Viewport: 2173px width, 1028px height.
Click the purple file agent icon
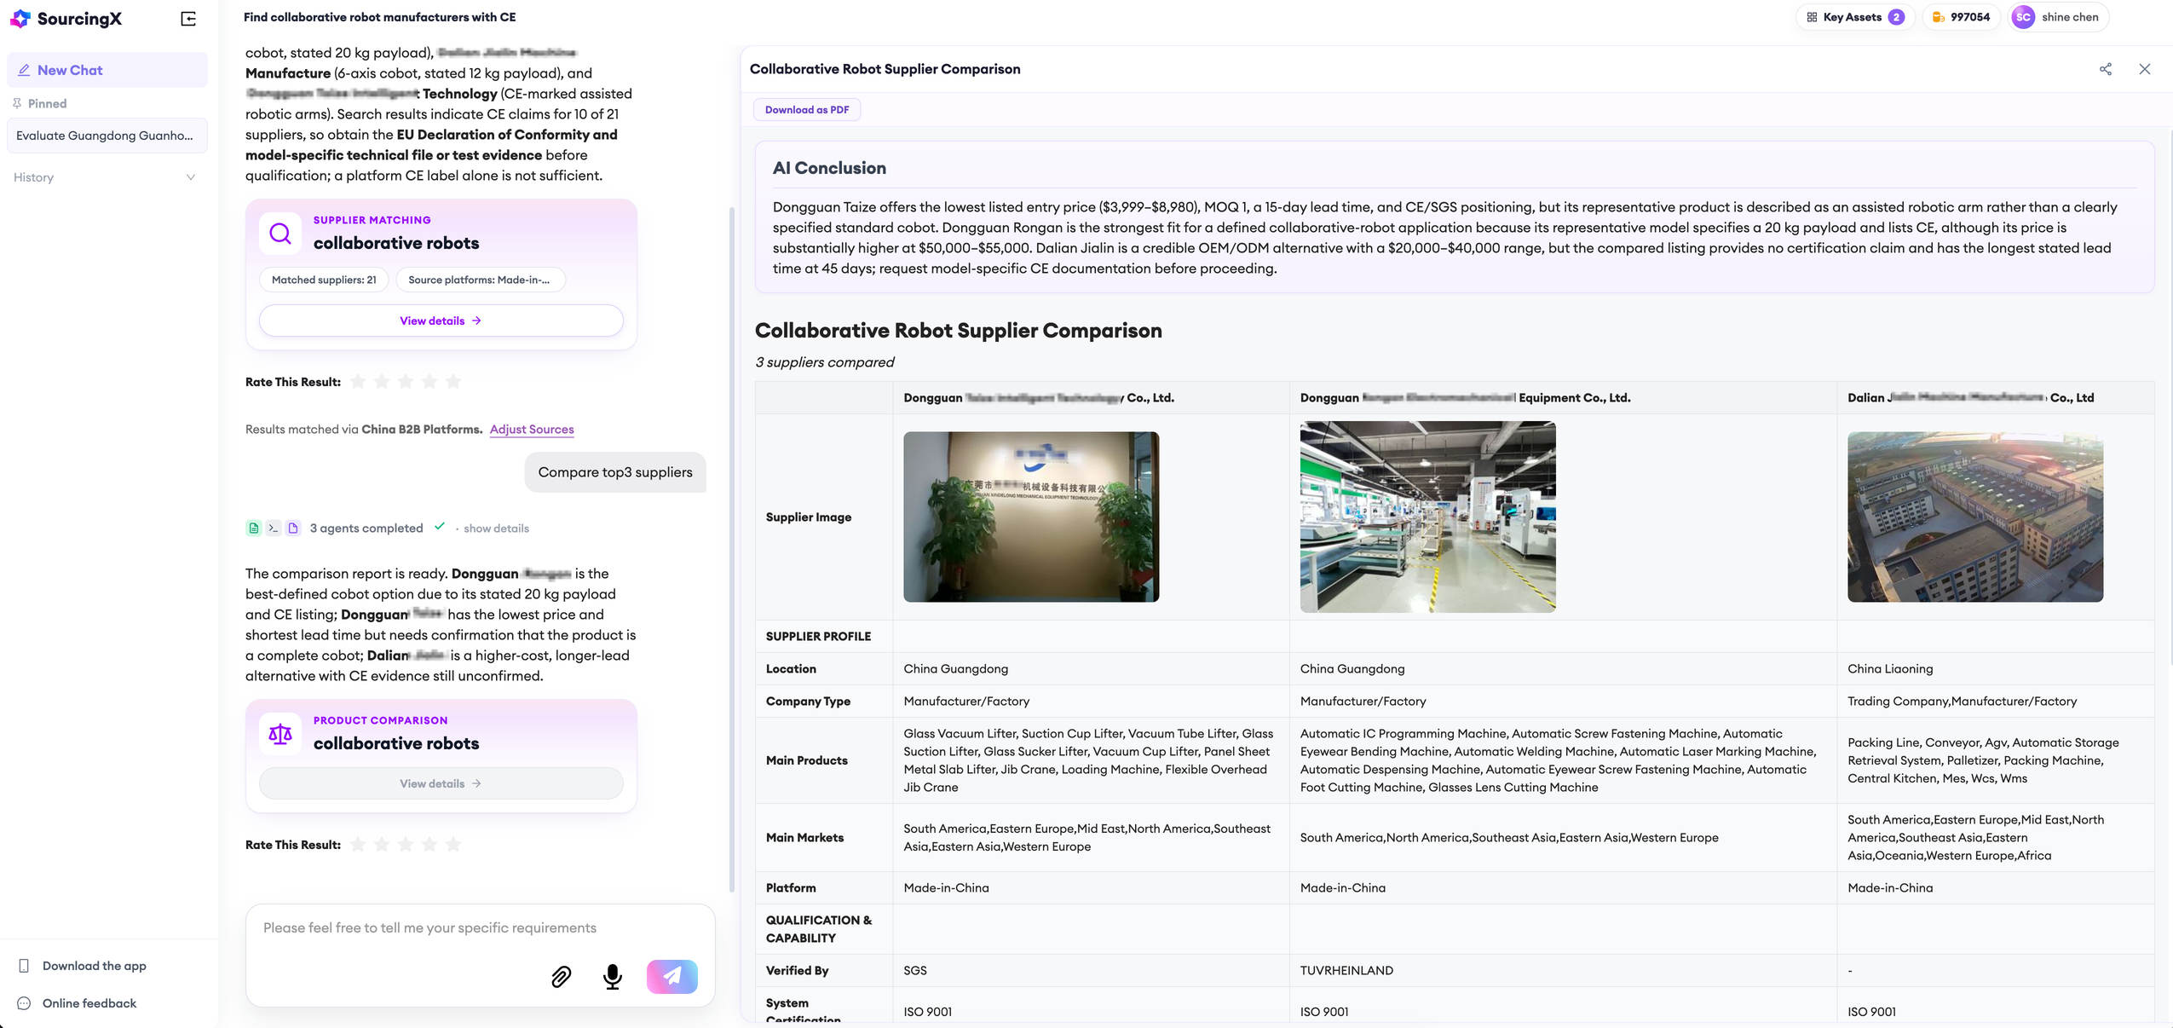pyautogui.click(x=293, y=528)
